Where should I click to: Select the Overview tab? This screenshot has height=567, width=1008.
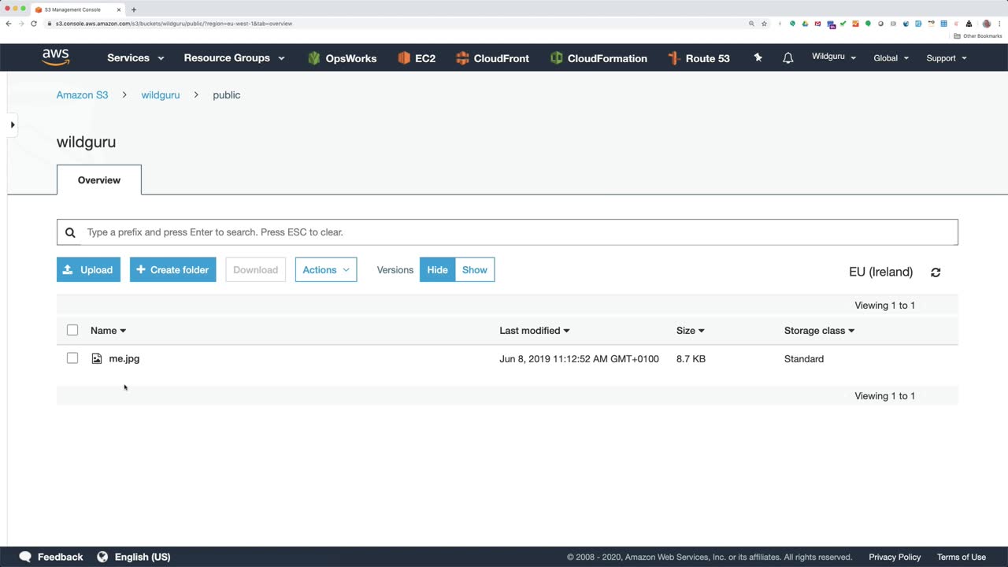click(99, 180)
